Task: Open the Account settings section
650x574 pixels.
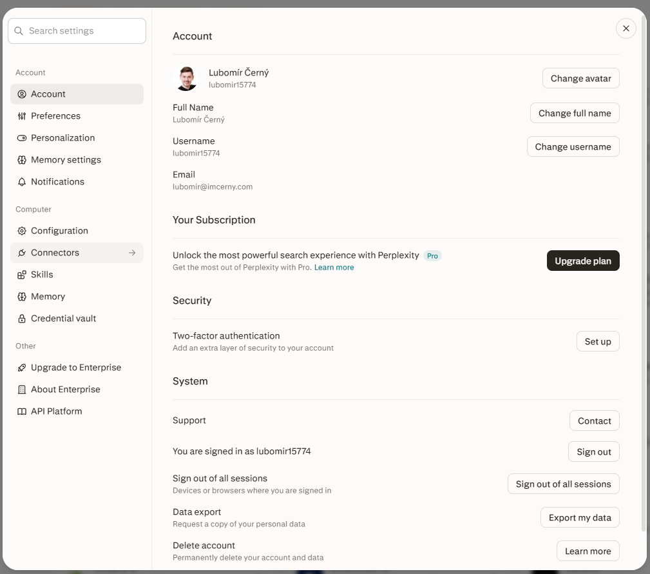Action: [77, 94]
